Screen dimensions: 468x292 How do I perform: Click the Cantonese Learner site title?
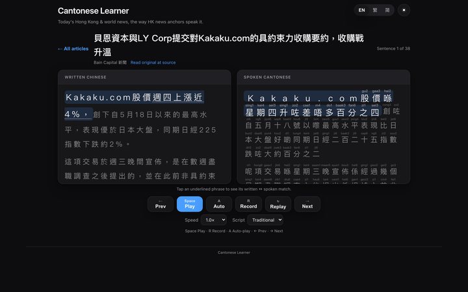(x=93, y=11)
